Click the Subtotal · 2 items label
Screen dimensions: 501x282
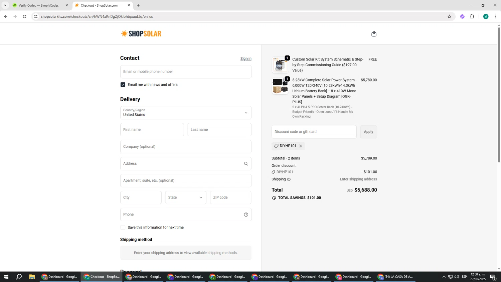(x=286, y=158)
